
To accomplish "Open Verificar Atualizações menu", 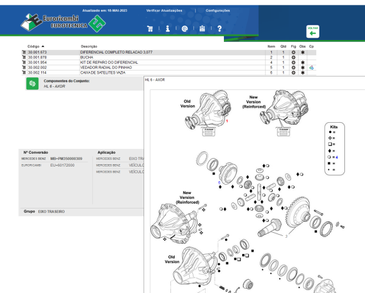I will pos(164,10).
